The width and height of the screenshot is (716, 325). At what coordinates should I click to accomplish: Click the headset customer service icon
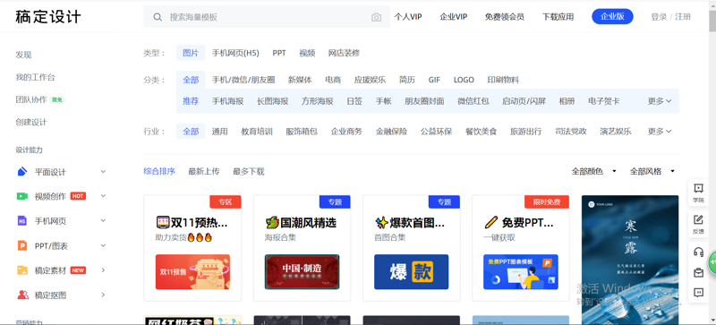pos(698,252)
